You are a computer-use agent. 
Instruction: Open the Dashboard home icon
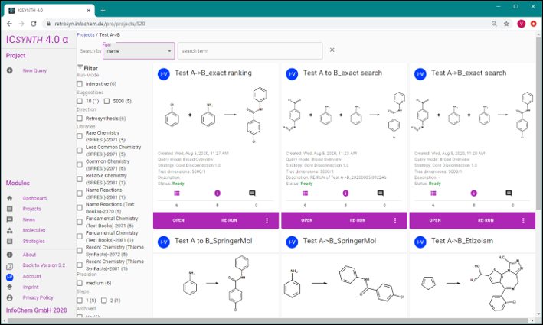[x=10, y=199]
